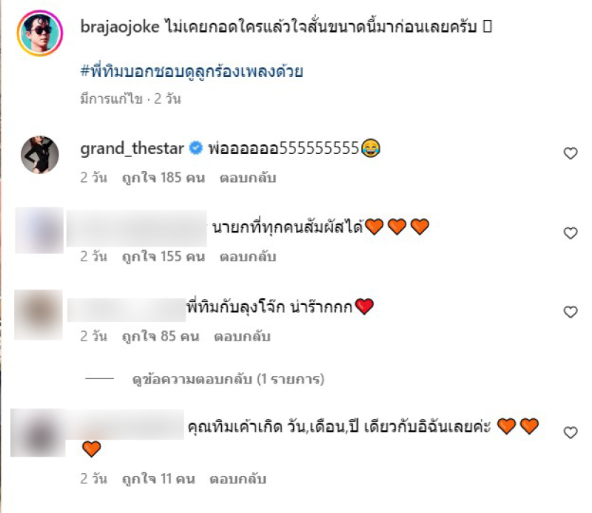Like the grand_thestar comment with heart icon
Image resolution: width=592 pixels, height=513 pixels.
(x=570, y=153)
